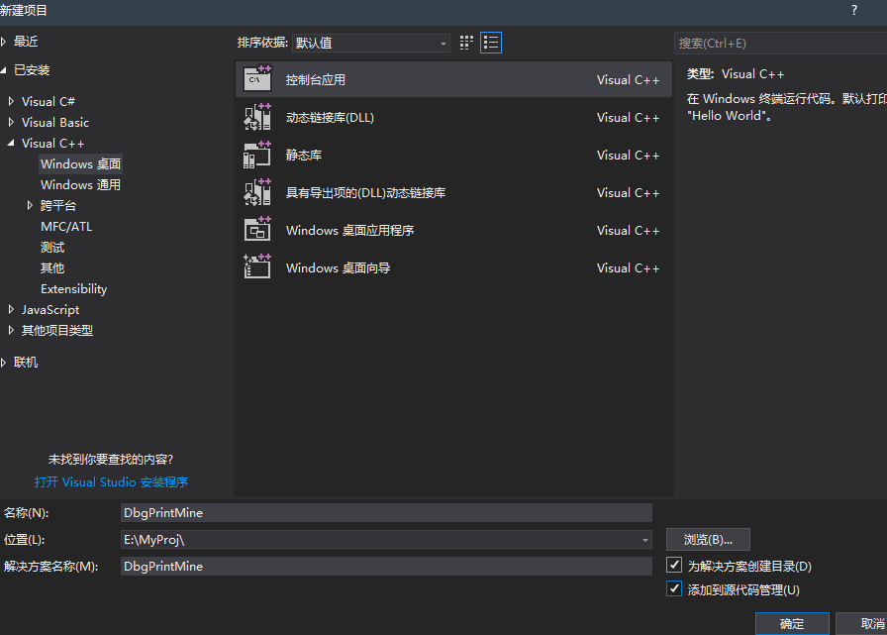
Task: Click the Console App template icon
Action: click(257, 79)
